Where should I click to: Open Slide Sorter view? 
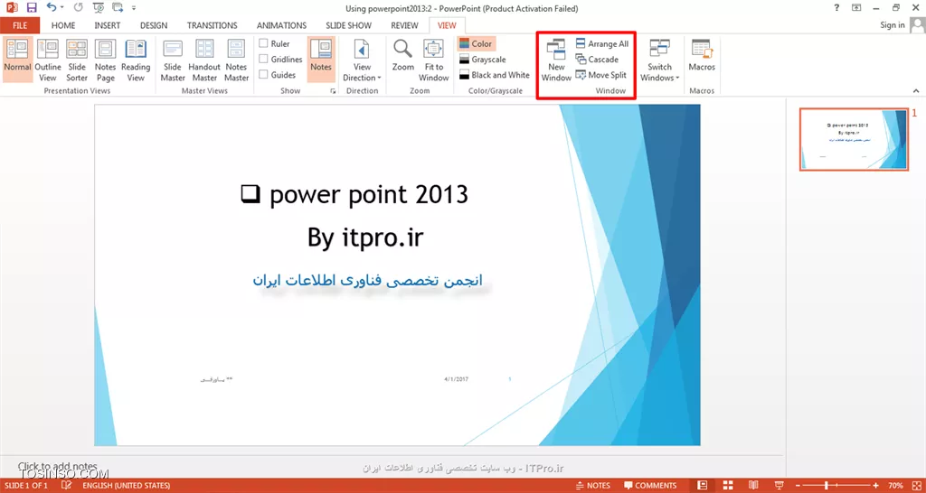point(77,60)
